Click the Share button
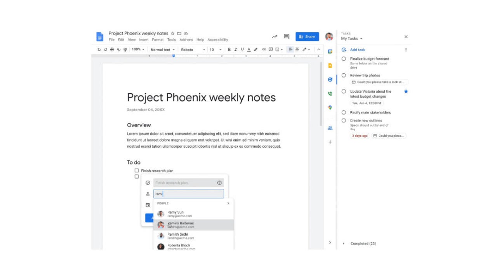 pos(307,36)
